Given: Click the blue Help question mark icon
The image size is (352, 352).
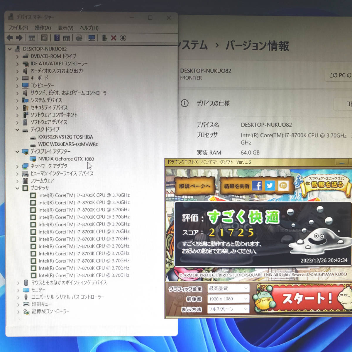Looking at the screenshot, I should 57,38.
